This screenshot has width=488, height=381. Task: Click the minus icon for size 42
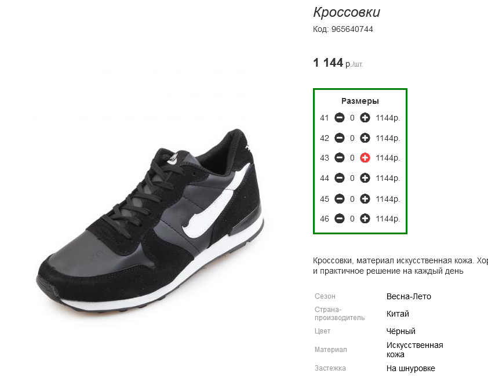(x=339, y=138)
